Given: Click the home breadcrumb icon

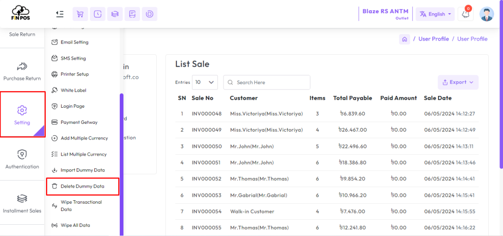Looking at the screenshot, I should pyautogui.click(x=404, y=39).
